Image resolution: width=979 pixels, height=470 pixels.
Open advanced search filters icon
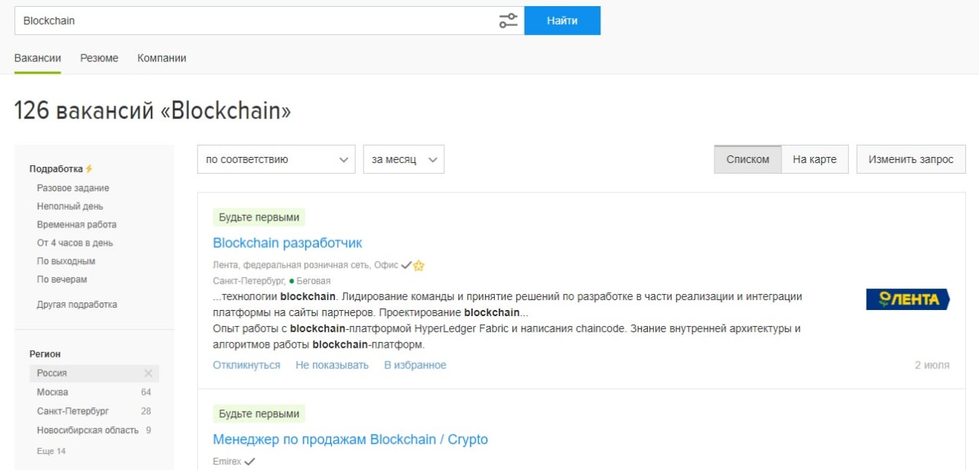pyautogui.click(x=508, y=21)
